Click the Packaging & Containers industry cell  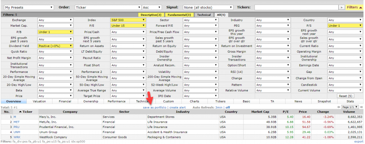click(182, 137)
